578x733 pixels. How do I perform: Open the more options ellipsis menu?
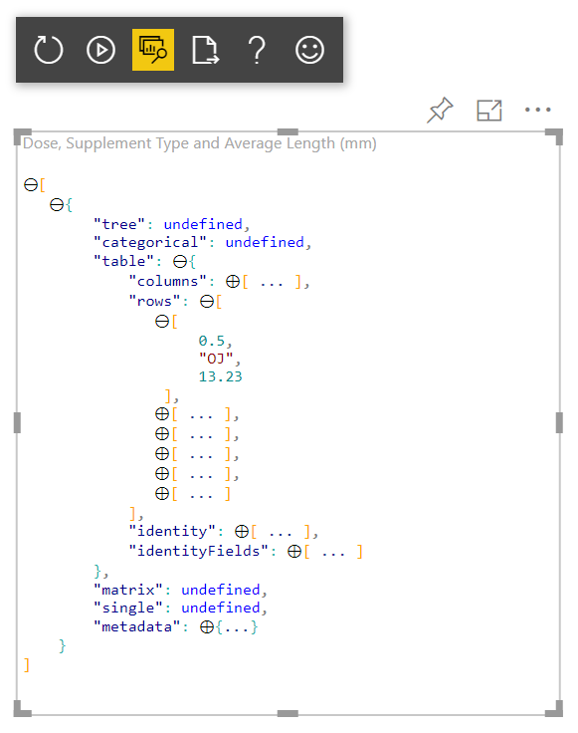point(537,110)
